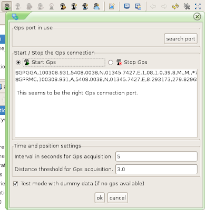Confirm the dialog with ok button

[100, 198]
